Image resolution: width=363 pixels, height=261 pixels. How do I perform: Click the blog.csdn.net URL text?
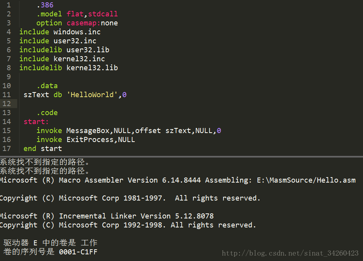point(290,253)
